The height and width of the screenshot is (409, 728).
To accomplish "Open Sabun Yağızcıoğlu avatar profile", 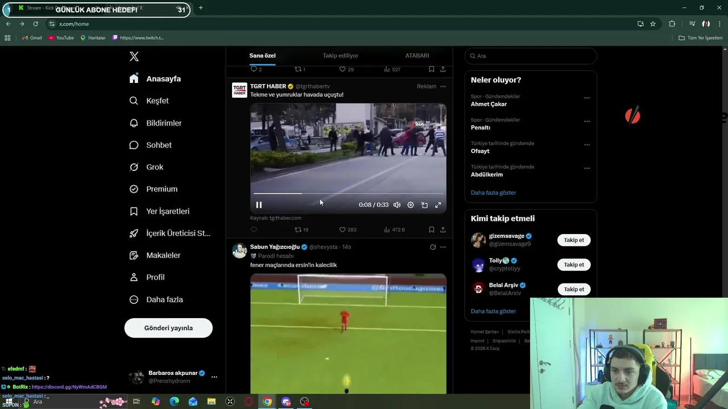I will [239, 251].
